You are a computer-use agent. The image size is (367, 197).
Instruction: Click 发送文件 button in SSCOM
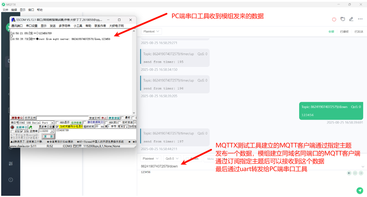point(94,118)
